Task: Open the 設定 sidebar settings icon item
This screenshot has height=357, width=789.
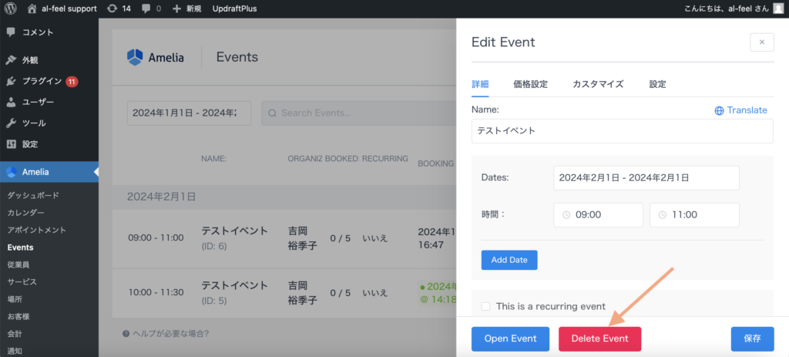Action: [x=11, y=144]
